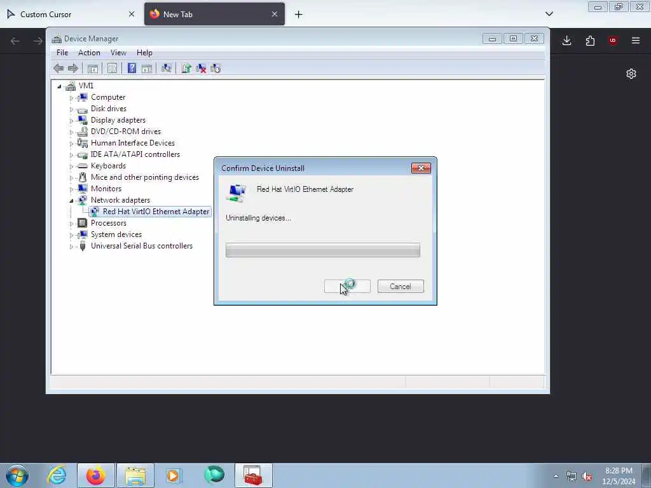Open the File menu
The image size is (651, 488).
(62, 53)
